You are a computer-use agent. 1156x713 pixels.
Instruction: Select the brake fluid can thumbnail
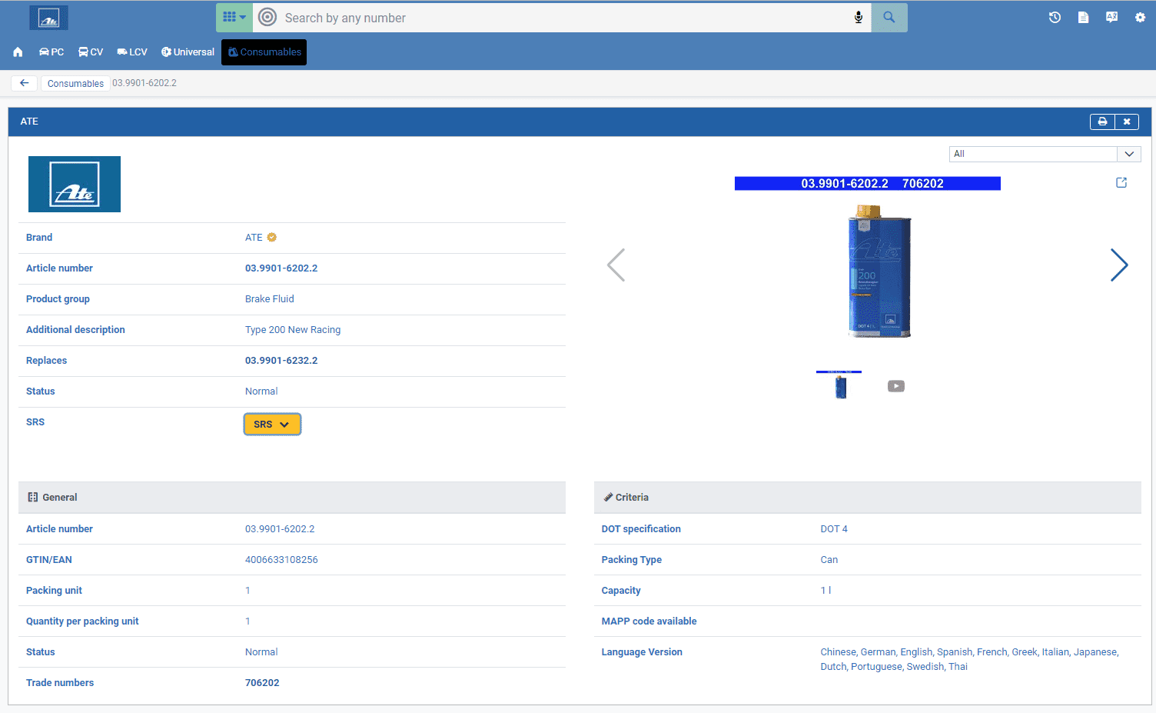840,386
